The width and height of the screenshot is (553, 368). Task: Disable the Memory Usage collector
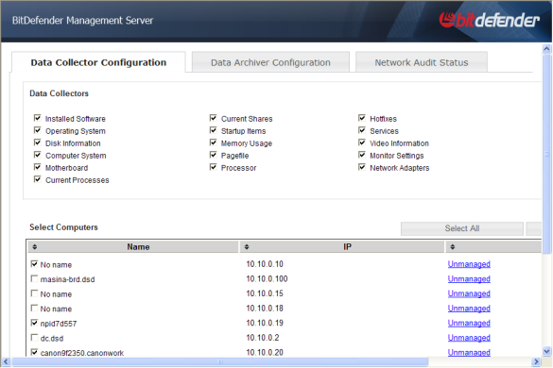213,142
